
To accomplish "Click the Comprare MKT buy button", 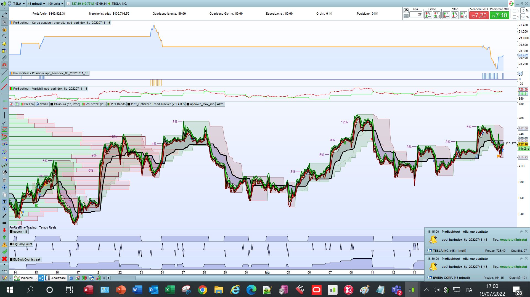I will click(500, 15).
